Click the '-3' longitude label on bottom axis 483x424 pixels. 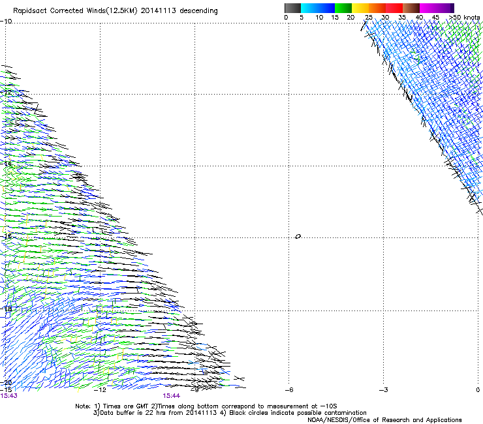(x=384, y=390)
